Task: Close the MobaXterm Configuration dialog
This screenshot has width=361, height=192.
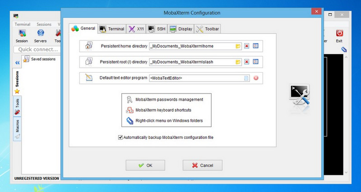Action: [316, 11]
